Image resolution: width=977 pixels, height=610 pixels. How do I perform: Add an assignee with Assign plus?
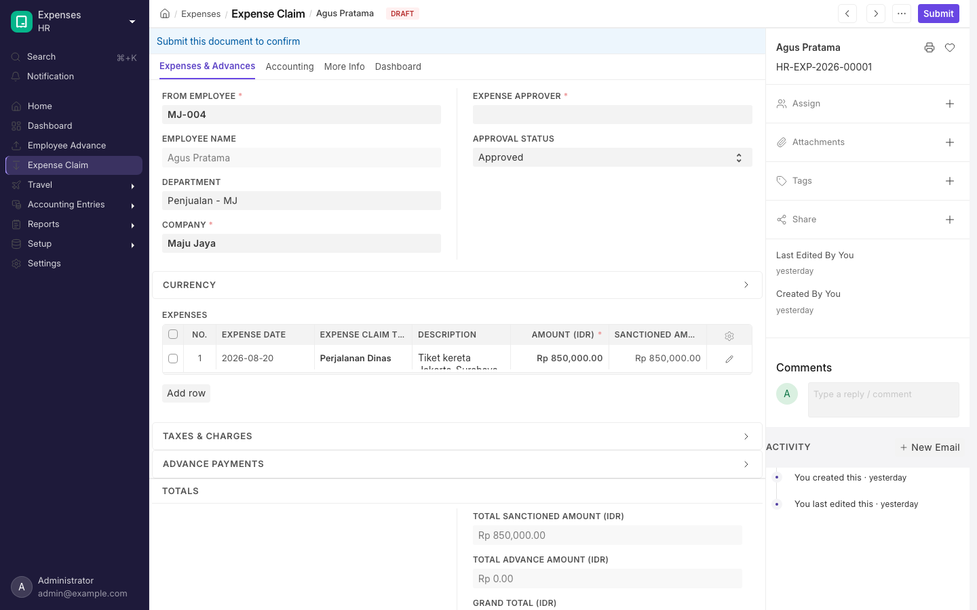coord(950,104)
